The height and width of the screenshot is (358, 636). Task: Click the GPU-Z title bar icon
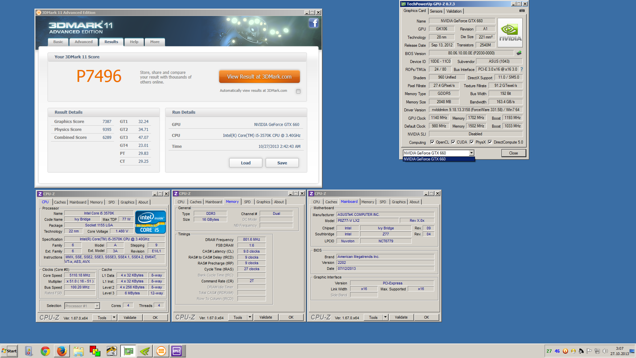pyautogui.click(x=403, y=4)
